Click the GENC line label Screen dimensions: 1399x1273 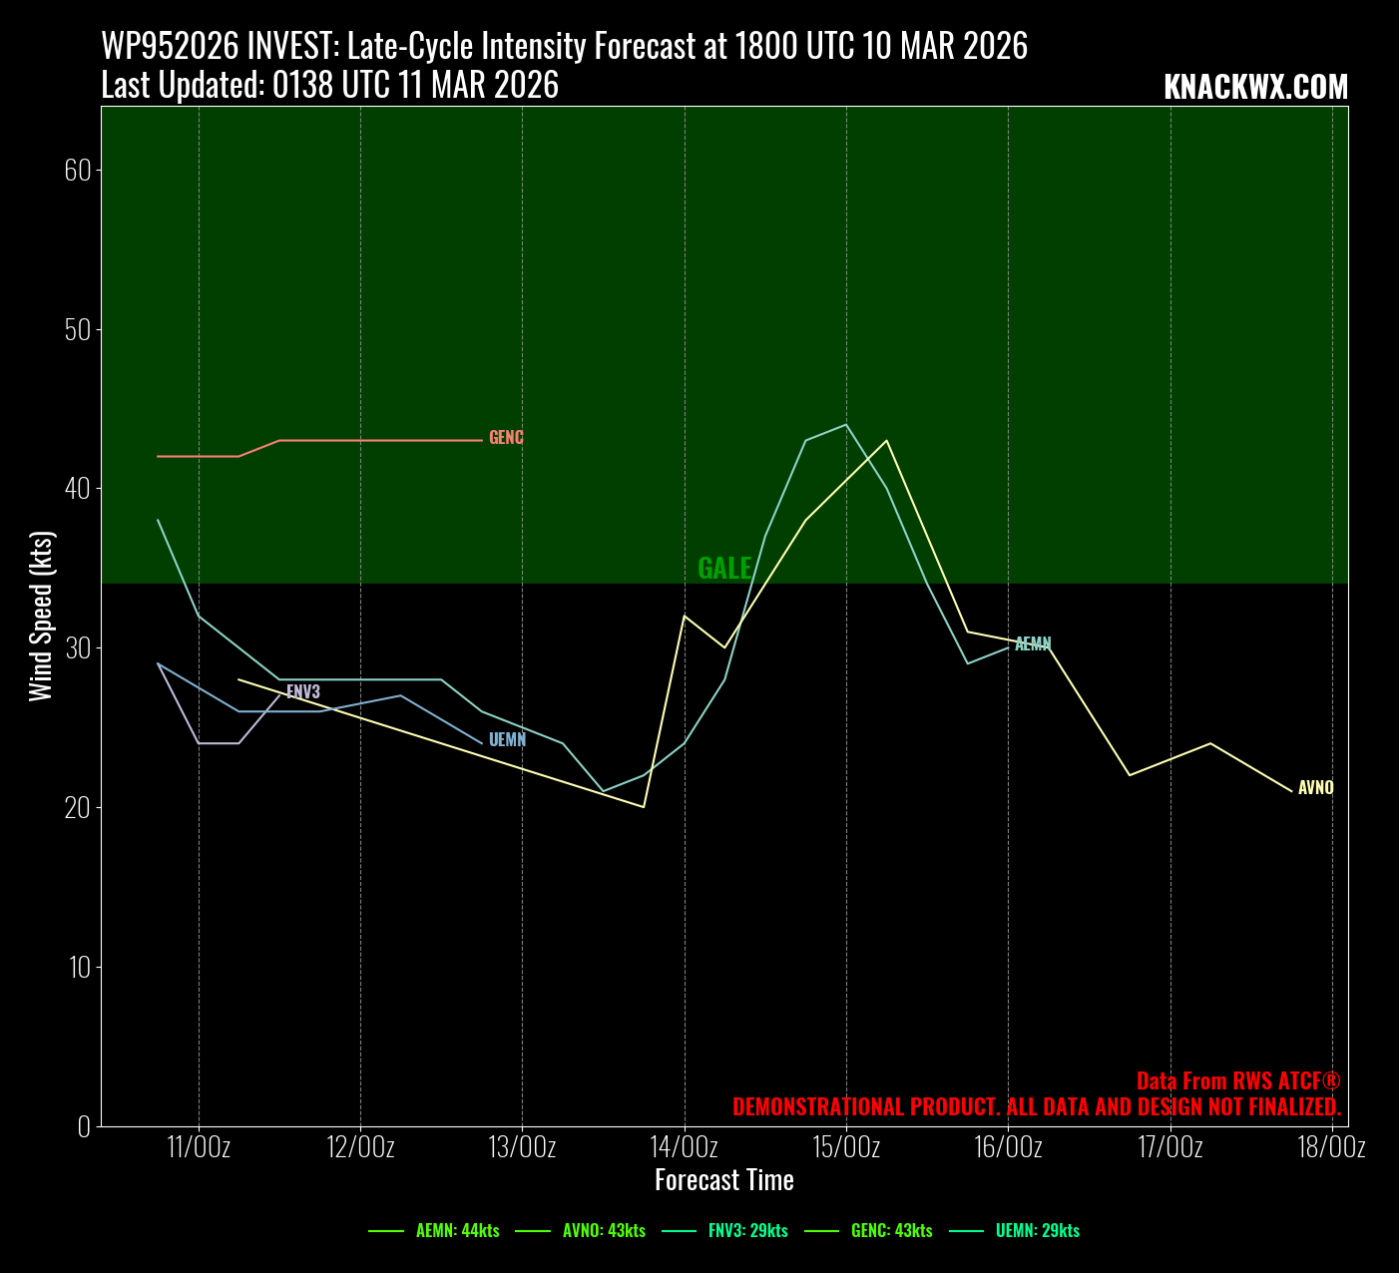pos(506,438)
